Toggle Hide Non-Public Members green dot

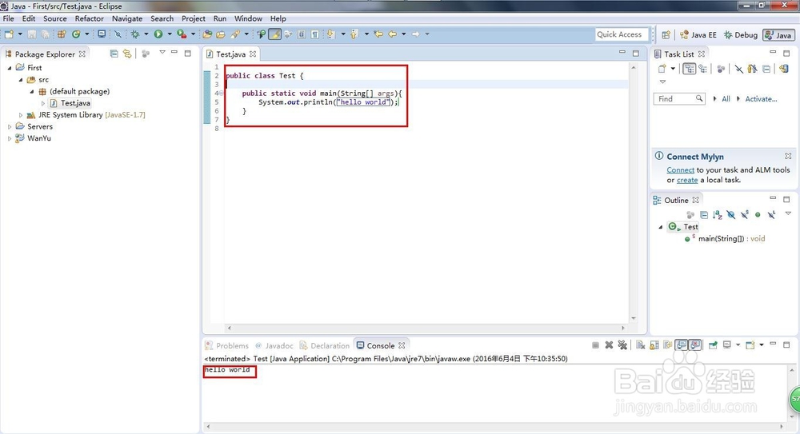pos(758,215)
